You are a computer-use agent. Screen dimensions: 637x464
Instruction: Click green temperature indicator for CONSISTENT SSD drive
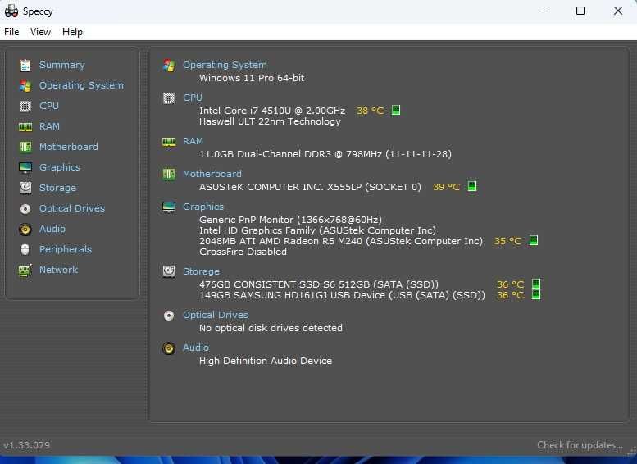click(x=536, y=283)
